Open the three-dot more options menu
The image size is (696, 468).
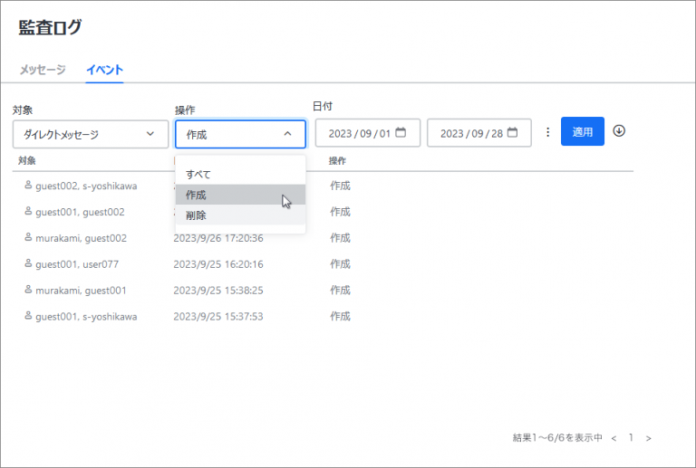547,132
